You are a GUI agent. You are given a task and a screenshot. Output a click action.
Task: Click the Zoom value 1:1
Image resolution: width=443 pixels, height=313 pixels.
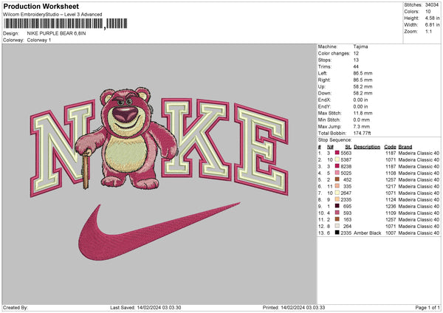(x=428, y=31)
